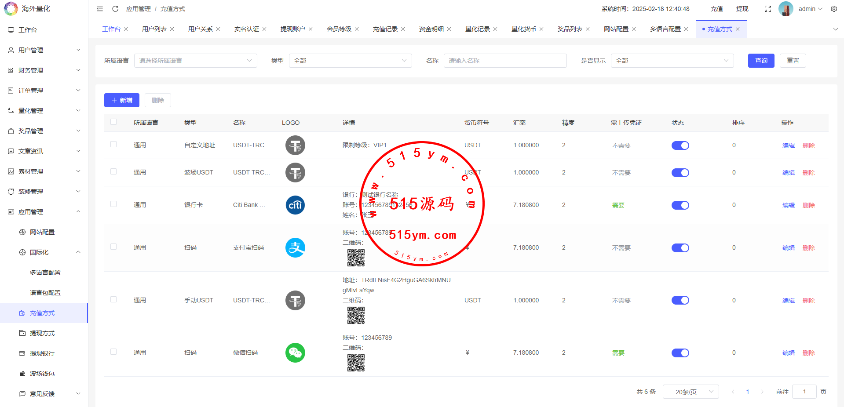
Task: Enter fullscreen using the expand icon
Action: tap(768, 9)
